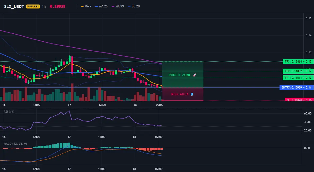This screenshot has height=172, width=314.
Task: Click the 60.00 value on RSI axis
Action: pos(308,113)
